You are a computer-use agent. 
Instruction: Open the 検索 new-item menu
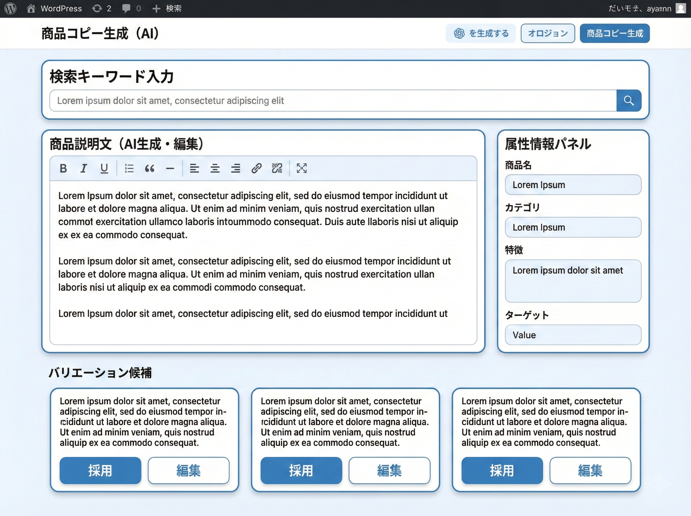coord(166,8)
